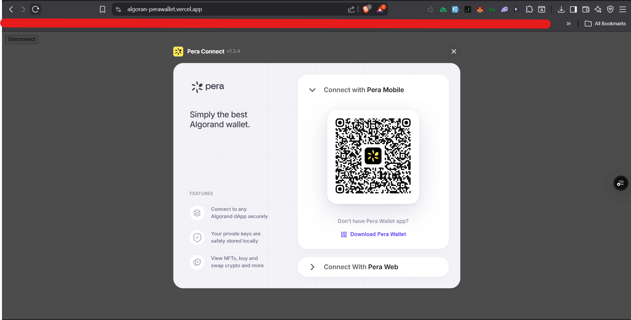
Task: Click the coin icon beside View NFTs feature
Action: click(x=197, y=262)
